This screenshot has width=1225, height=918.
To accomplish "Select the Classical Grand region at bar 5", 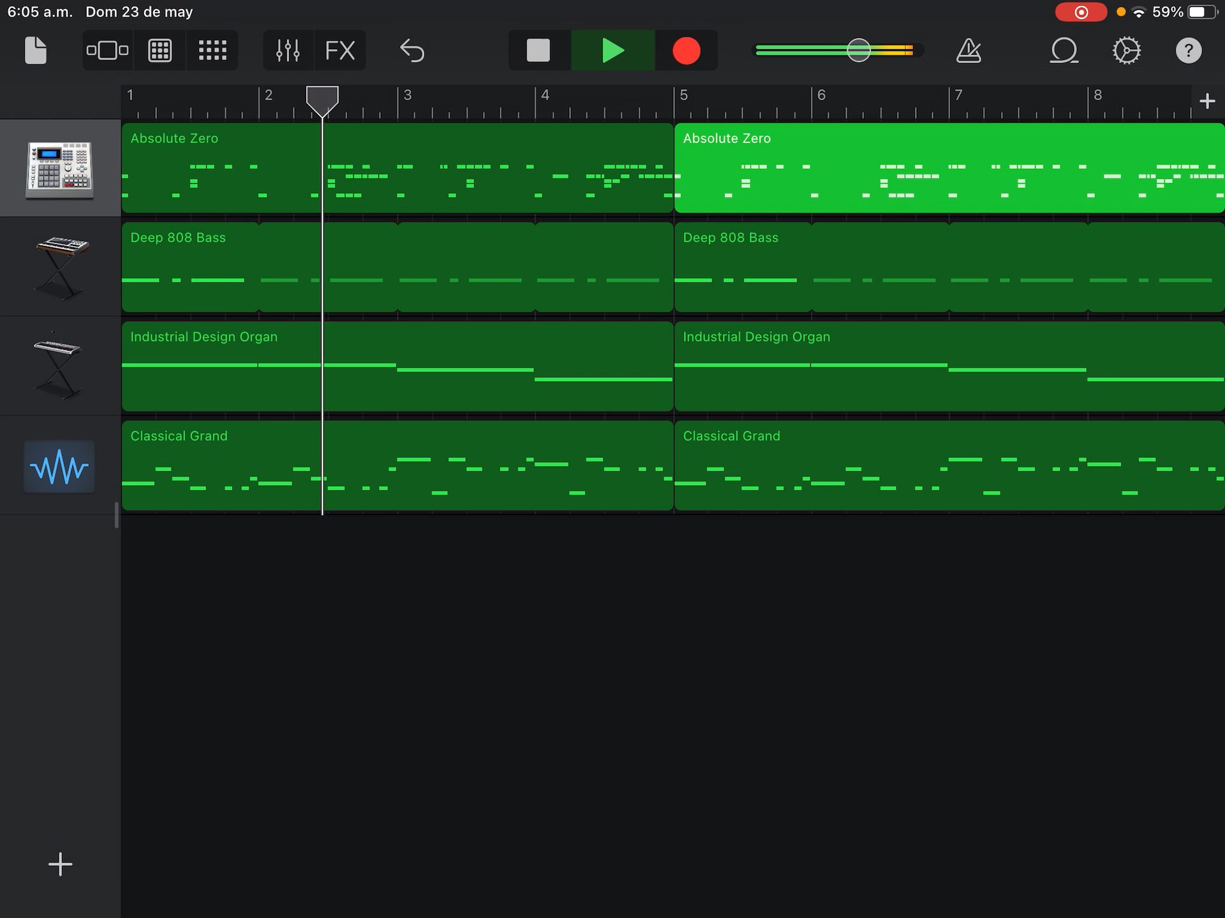I will click(x=949, y=466).
